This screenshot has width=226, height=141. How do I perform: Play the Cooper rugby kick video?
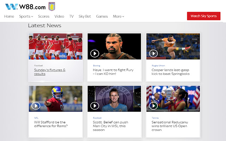coord(153,54)
